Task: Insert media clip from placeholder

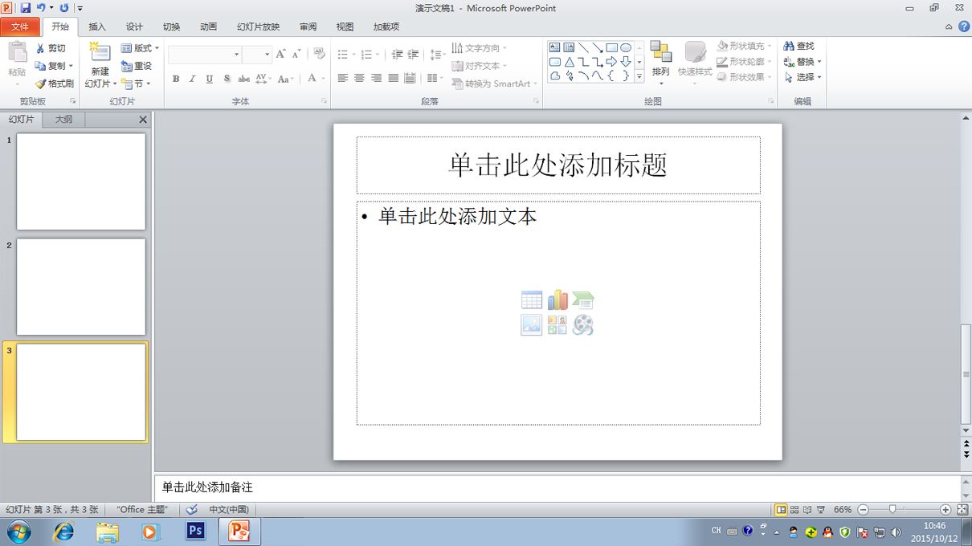Action: coord(583,325)
